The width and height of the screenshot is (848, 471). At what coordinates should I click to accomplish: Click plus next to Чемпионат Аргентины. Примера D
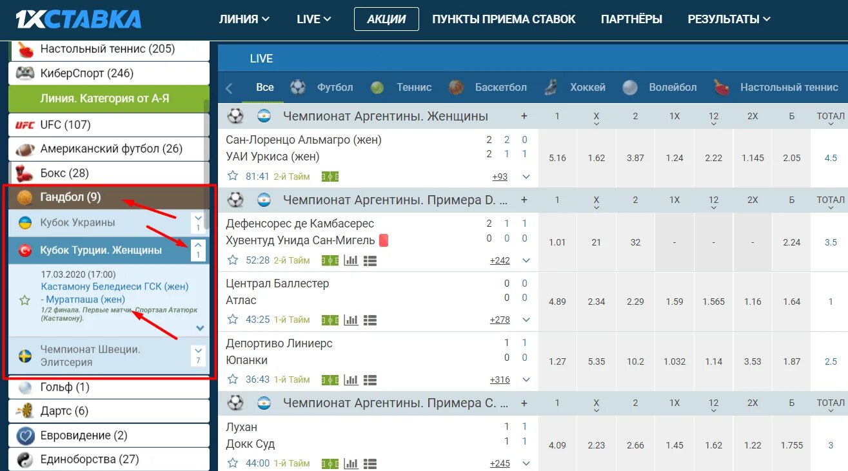pos(524,200)
